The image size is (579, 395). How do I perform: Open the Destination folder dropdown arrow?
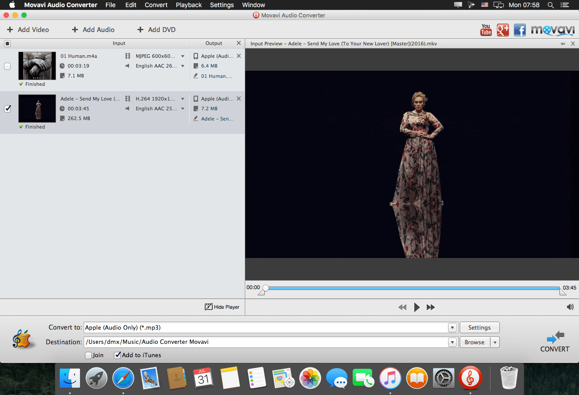tap(453, 342)
